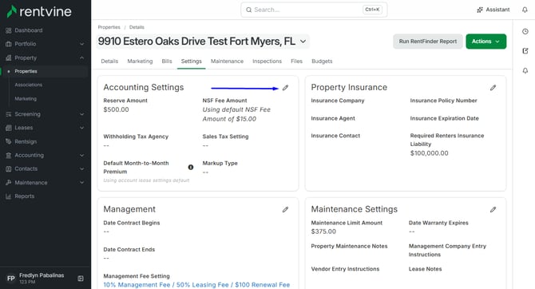Select the Settings tab
Viewport: 535px width, 289px height.
click(x=192, y=61)
